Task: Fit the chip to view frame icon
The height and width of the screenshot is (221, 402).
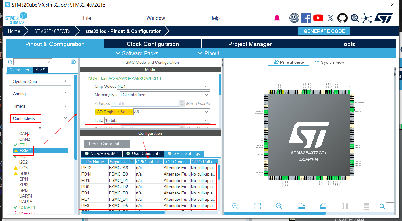Action: 257,206
